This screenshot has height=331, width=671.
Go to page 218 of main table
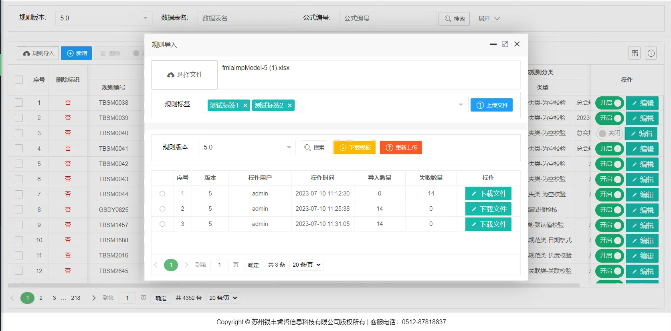pyautogui.click(x=75, y=298)
